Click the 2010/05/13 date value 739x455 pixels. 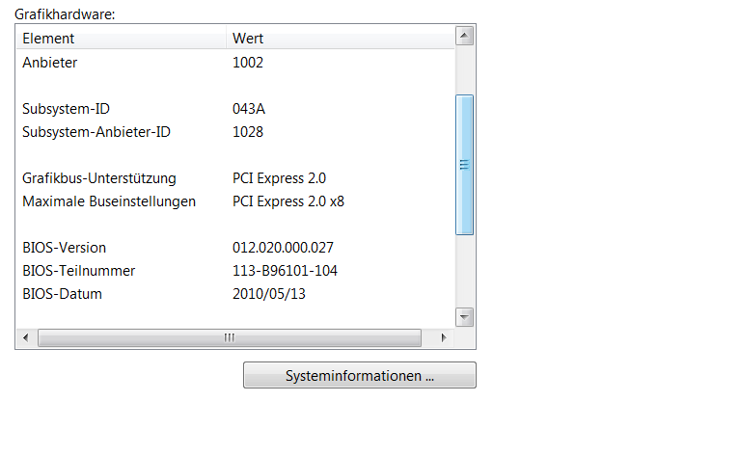(267, 294)
